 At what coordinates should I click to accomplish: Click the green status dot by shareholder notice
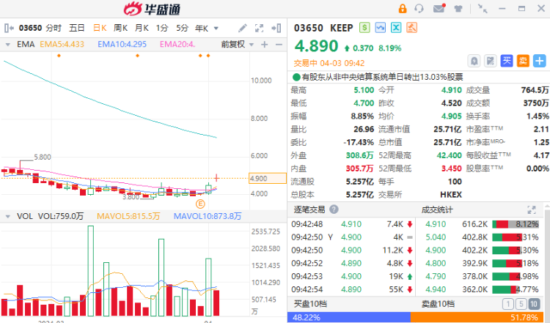pyautogui.click(x=297, y=77)
